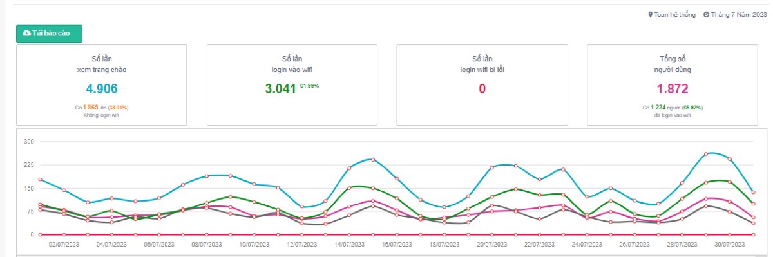Click the cloud download icon in Tải báo cáo
The height and width of the screenshot is (257, 773).
tap(26, 33)
